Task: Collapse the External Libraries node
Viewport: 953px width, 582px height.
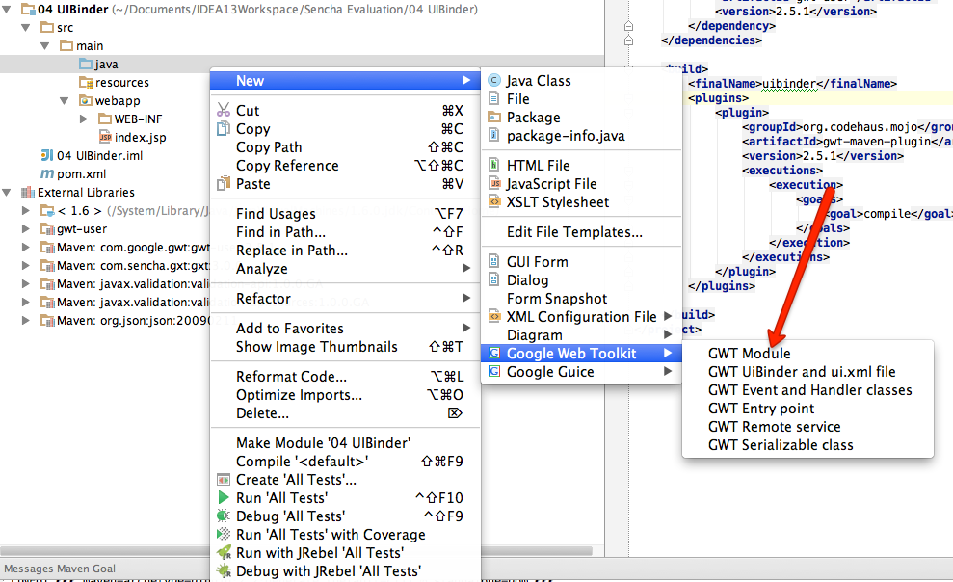Action: pyautogui.click(x=6, y=192)
